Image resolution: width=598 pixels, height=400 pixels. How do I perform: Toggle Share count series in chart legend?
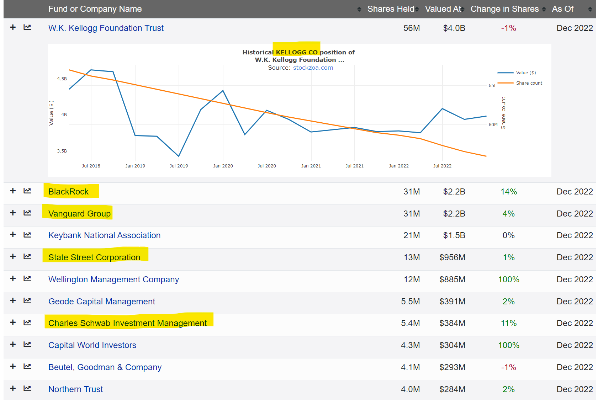520,83
